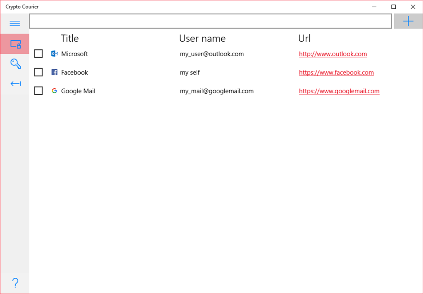Open the http://www.outlook.com link

tap(333, 54)
